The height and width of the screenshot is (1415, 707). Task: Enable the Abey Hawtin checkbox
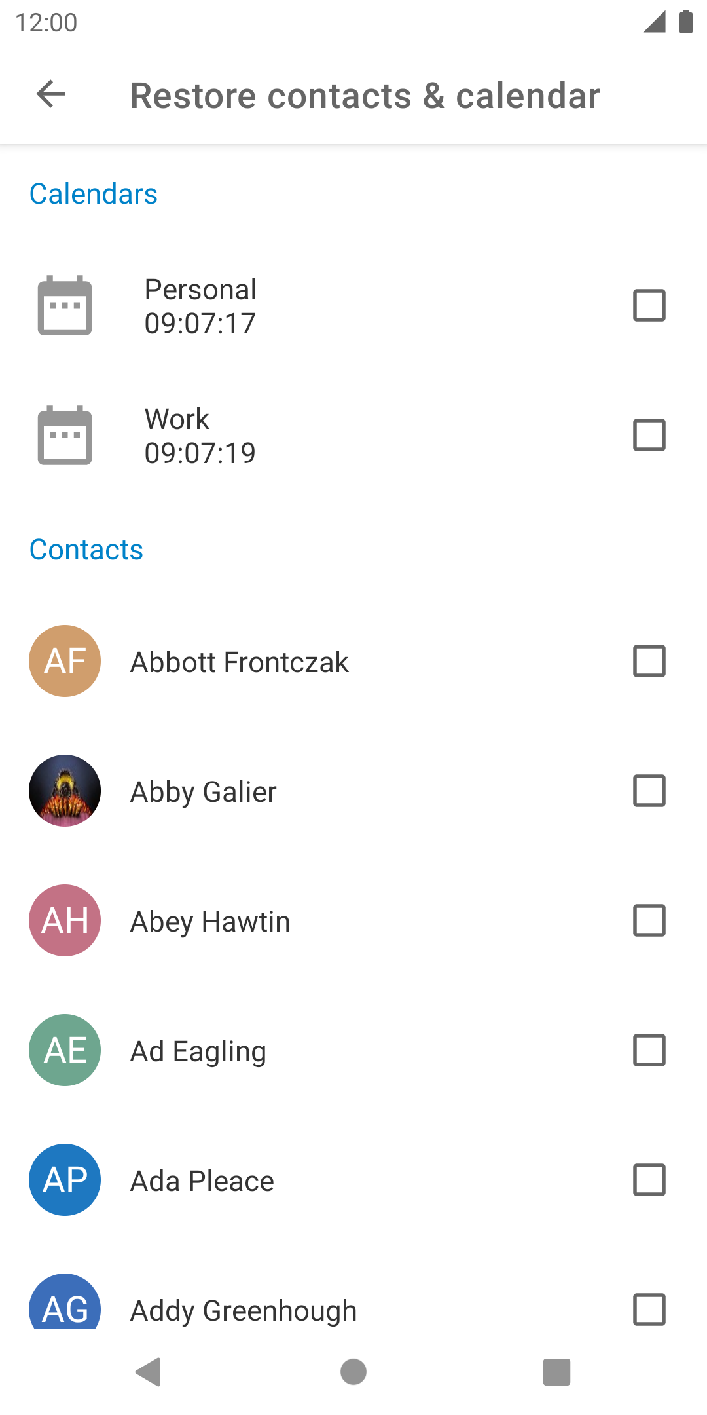[649, 920]
